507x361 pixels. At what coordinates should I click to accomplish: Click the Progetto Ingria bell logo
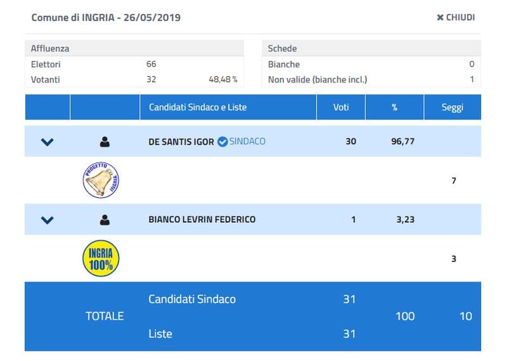coord(101,180)
